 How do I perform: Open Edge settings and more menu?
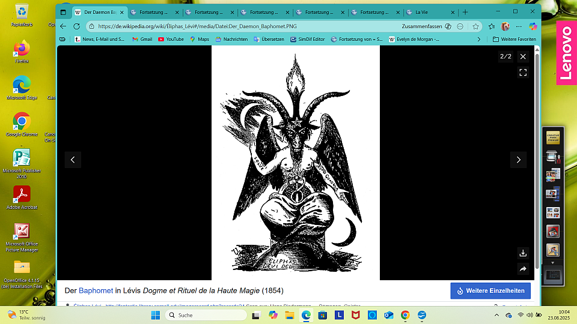tap(519, 26)
